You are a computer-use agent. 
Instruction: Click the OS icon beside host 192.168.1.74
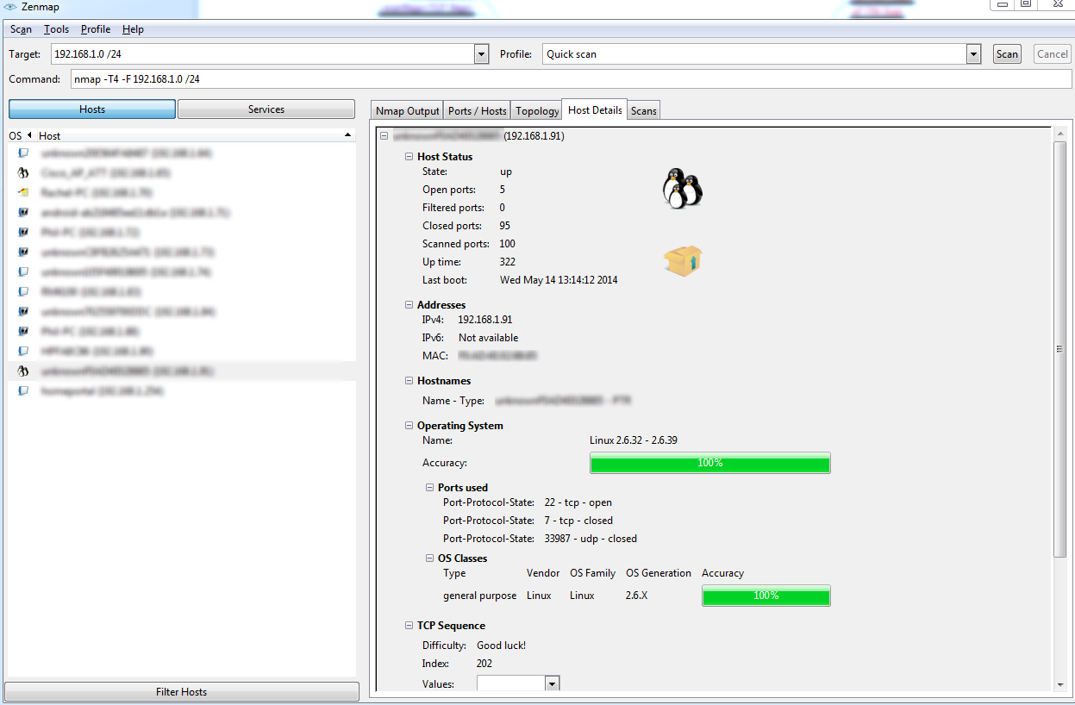pos(23,271)
